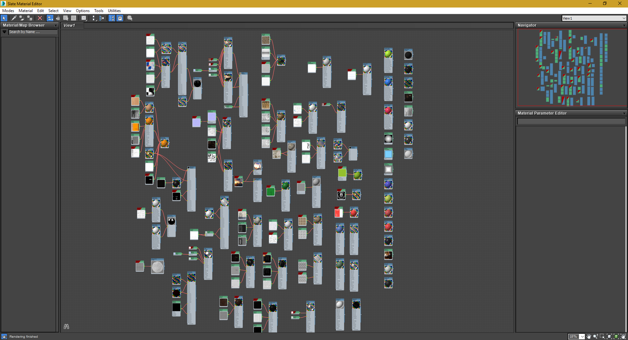Close the Material/Map Browser panel

pos(56,25)
